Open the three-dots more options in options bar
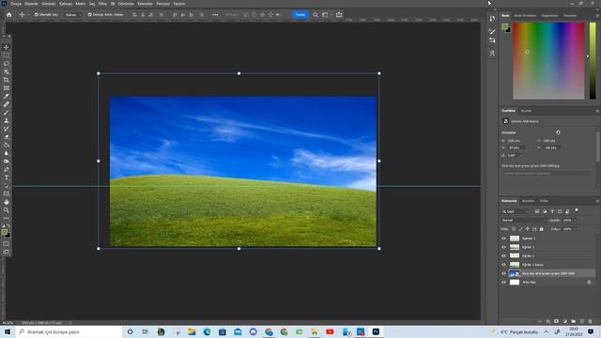Image resolution: width=601 pixels, height=338 pixels. coord(215,15)
